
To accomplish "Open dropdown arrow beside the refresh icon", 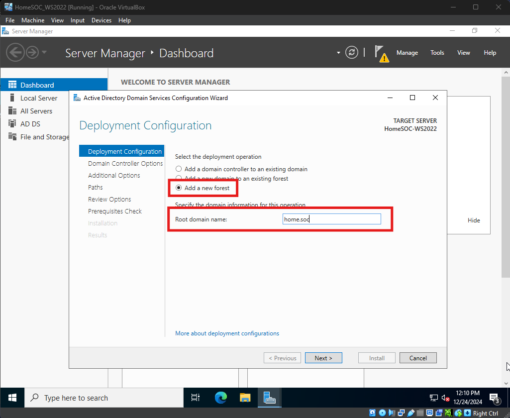I will 339,53.
